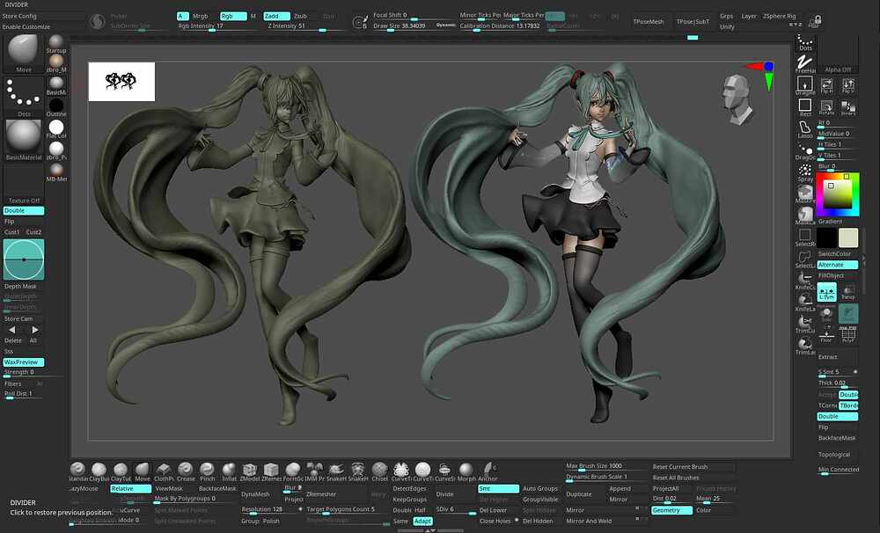Toggle PolyF polyframe display
The height and width of the screenshot is (533, 880).
click(848, 335)
